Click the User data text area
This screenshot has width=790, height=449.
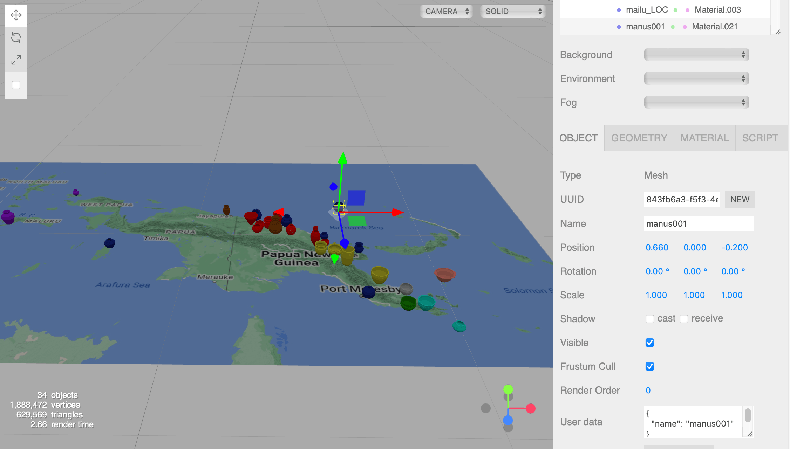coord(694,422)
